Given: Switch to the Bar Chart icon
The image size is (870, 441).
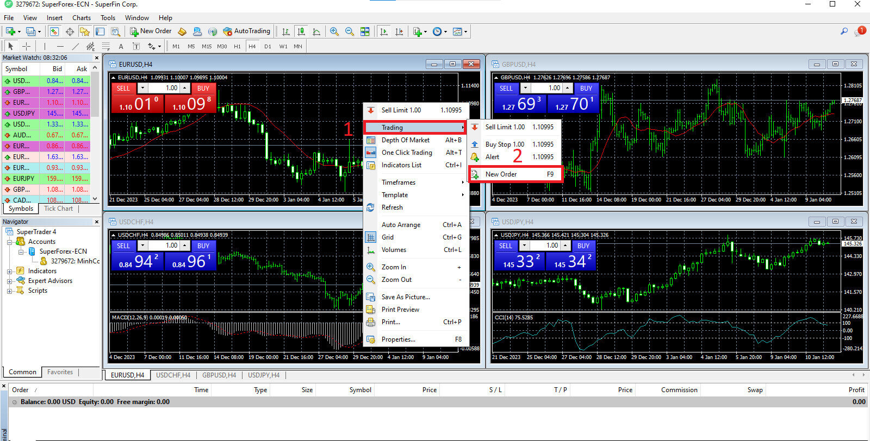Looking at the screenshot, I should click(285, 31).
